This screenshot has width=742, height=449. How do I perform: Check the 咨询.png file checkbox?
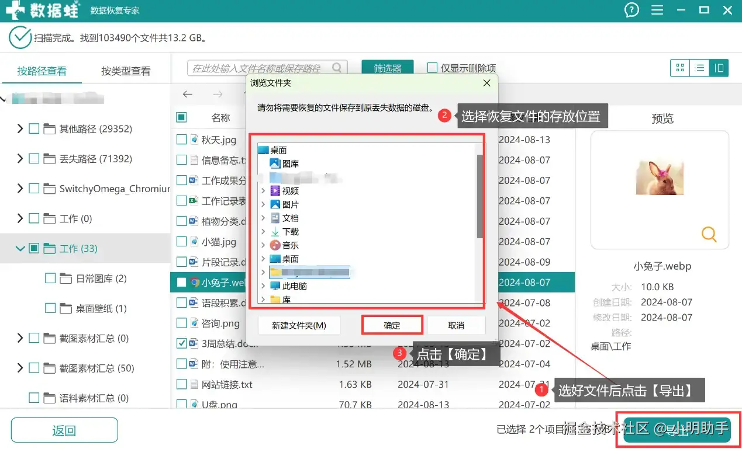coord(181,323)
